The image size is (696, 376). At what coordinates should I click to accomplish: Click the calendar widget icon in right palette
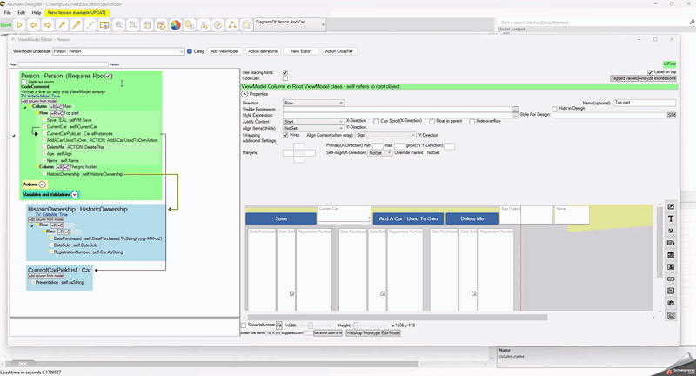671,255
